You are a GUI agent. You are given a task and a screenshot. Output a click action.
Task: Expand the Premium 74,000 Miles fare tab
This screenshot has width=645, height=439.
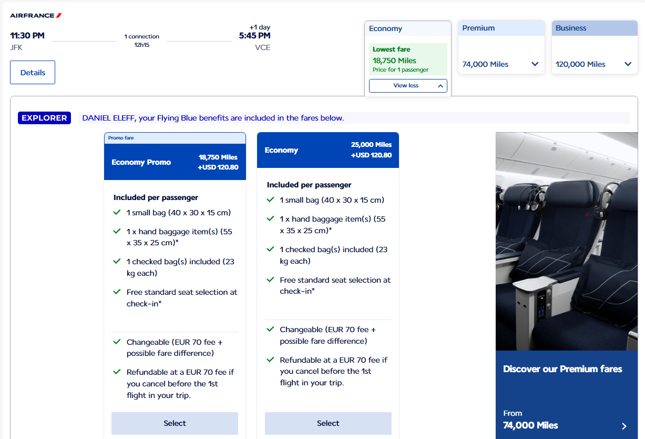[501, 64]
